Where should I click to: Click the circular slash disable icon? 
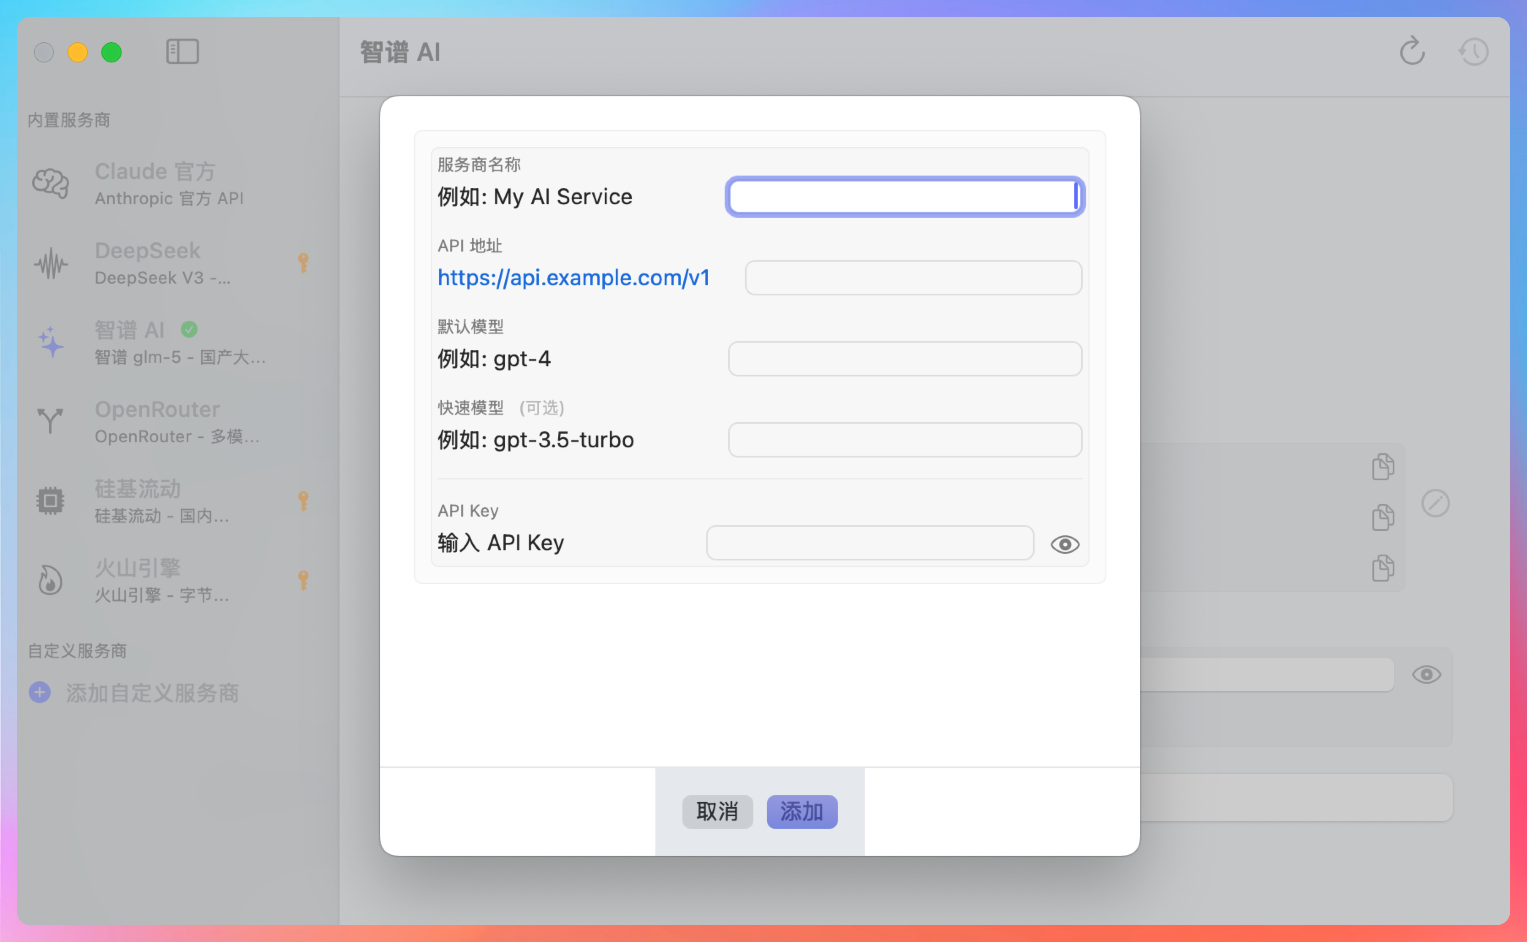click(x=1435, y=503)
